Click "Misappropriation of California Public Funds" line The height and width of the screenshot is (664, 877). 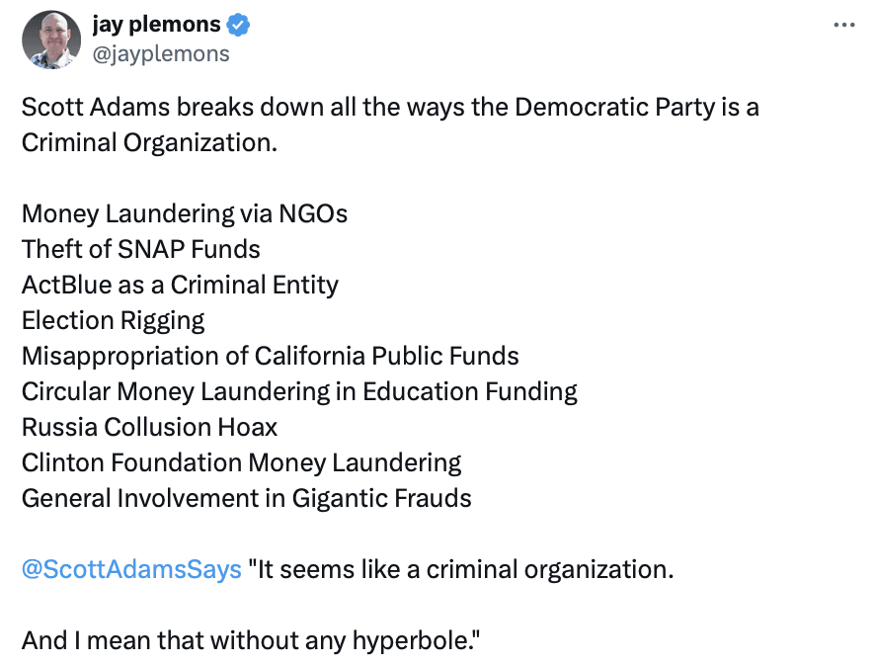[x=270, y=356]
